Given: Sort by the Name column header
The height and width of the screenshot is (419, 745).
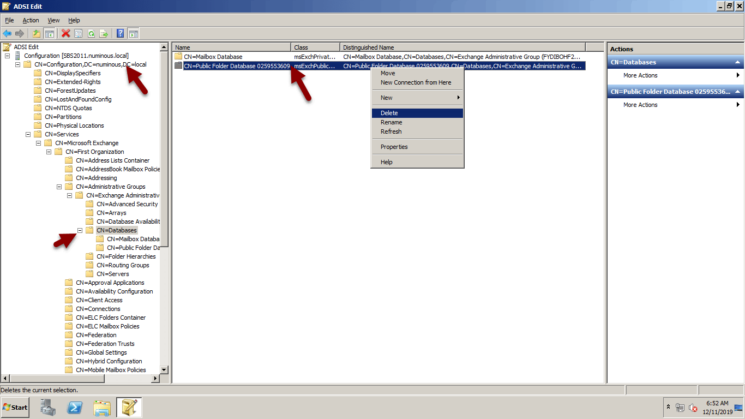Looking at the screenshot, I should click(x=232, y=47).
